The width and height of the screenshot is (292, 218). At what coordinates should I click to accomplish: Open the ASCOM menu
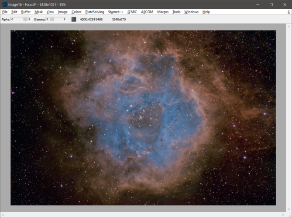click(x=147, y=12)
